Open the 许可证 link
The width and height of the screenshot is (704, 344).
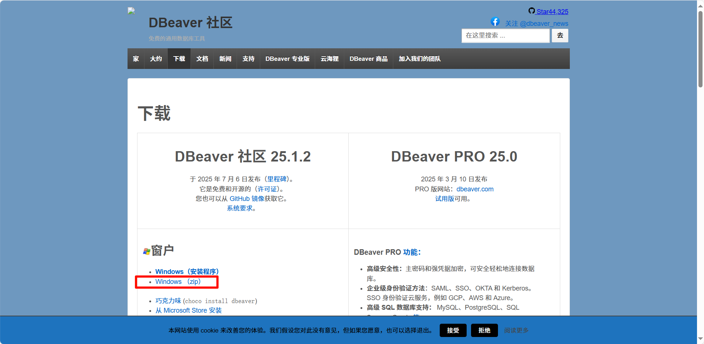coord(267,189)
